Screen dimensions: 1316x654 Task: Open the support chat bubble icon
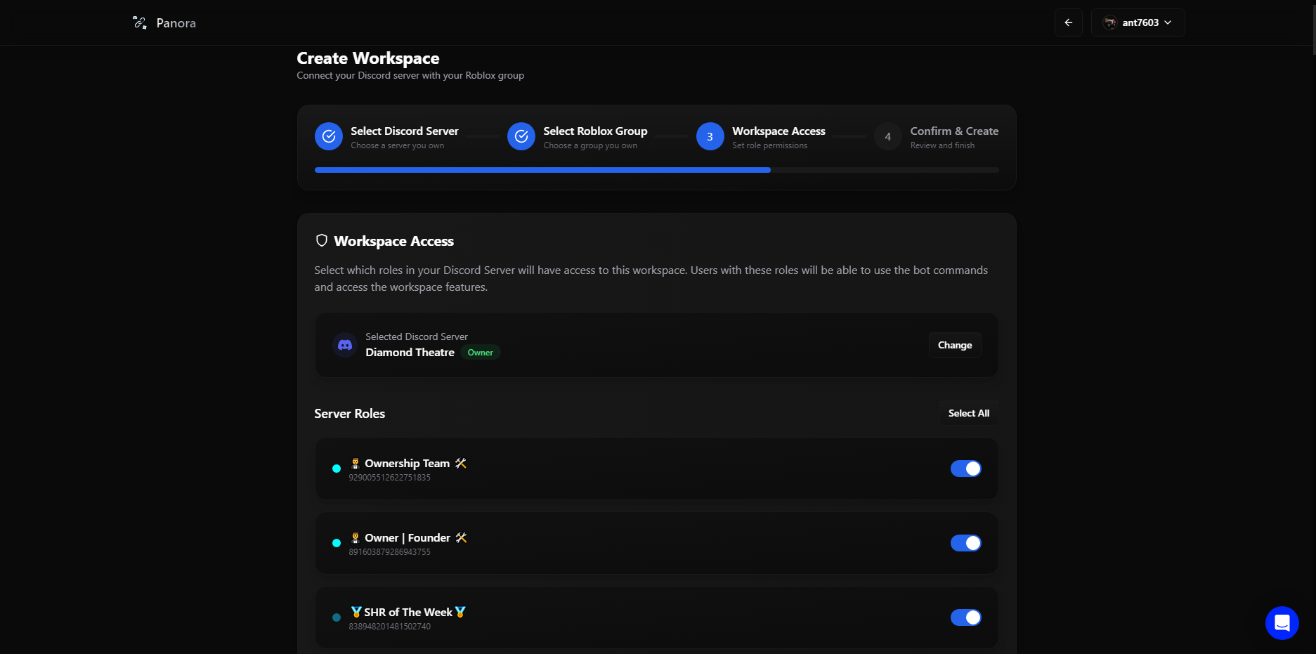1282,622
